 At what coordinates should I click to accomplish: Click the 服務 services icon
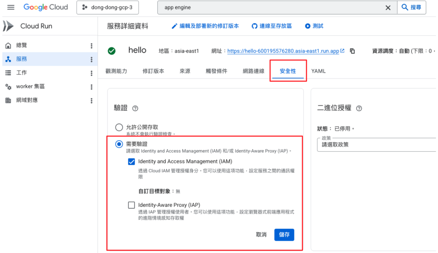[x=9, y=59]
